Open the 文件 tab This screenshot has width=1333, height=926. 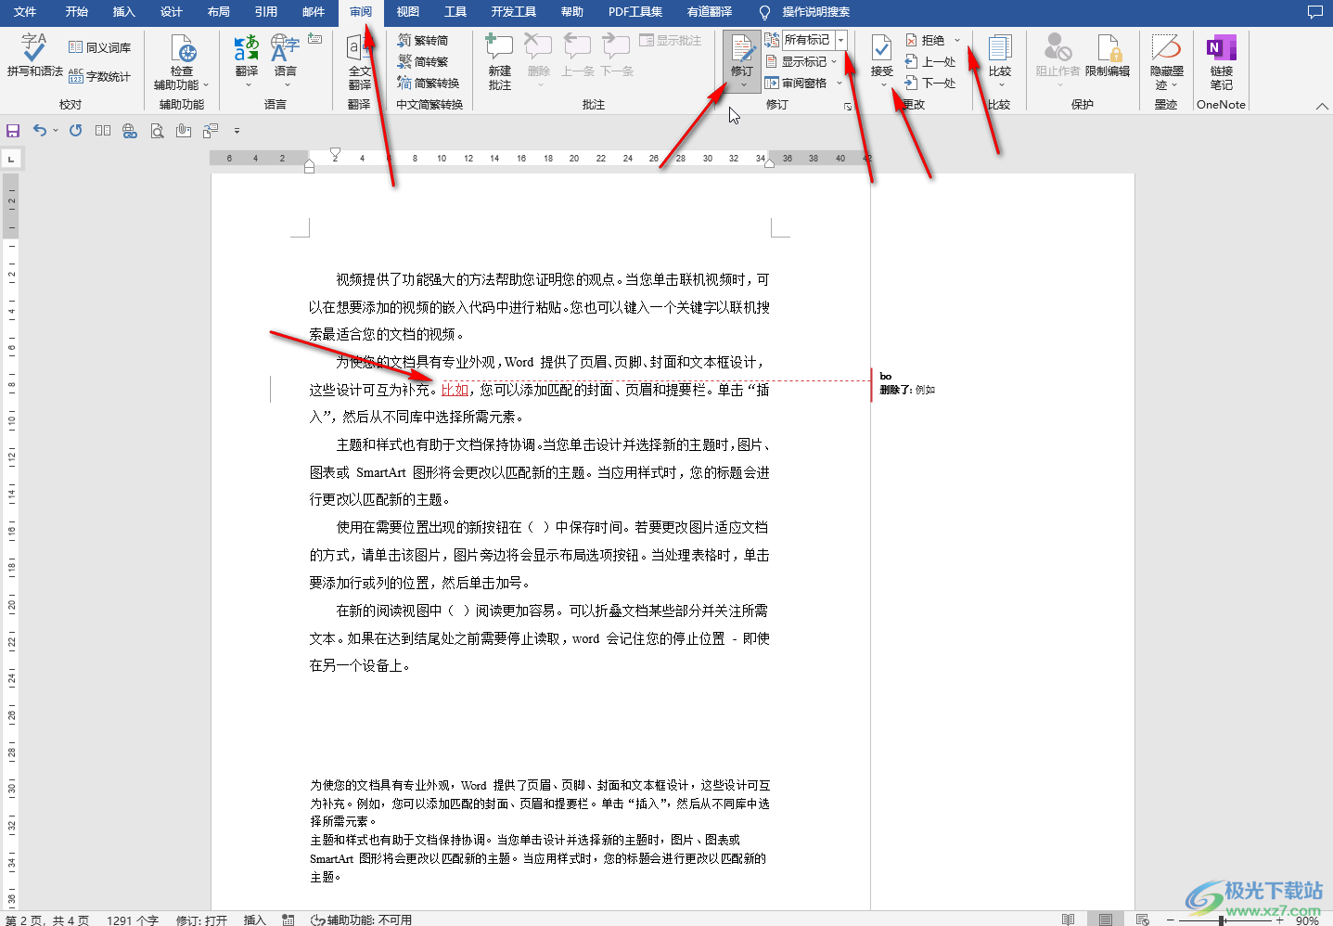(x=25, y=12)
